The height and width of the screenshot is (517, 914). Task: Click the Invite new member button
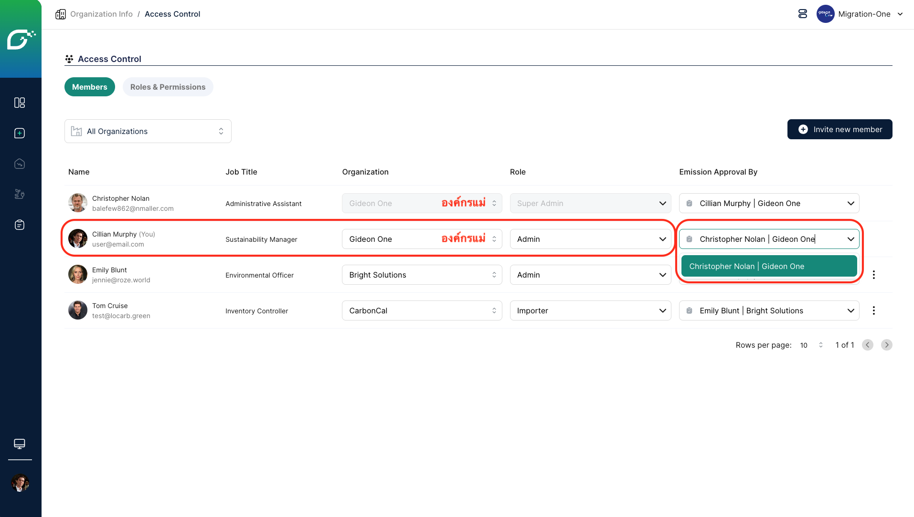click(x=840, y=129)
